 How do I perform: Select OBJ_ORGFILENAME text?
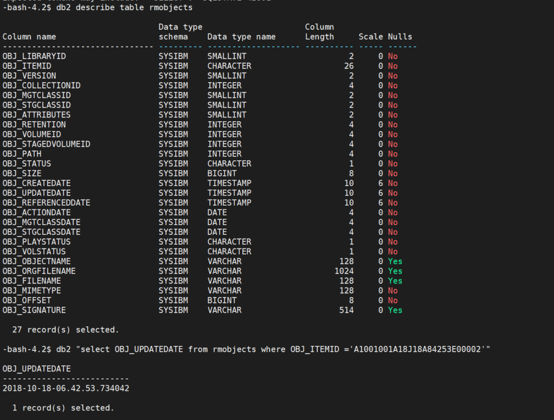(x=39, y=271)
